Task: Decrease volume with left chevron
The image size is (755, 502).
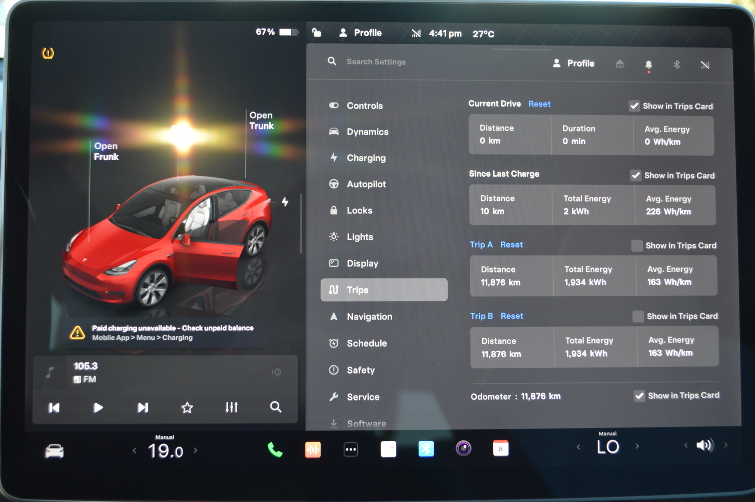Action: point(686,445)
